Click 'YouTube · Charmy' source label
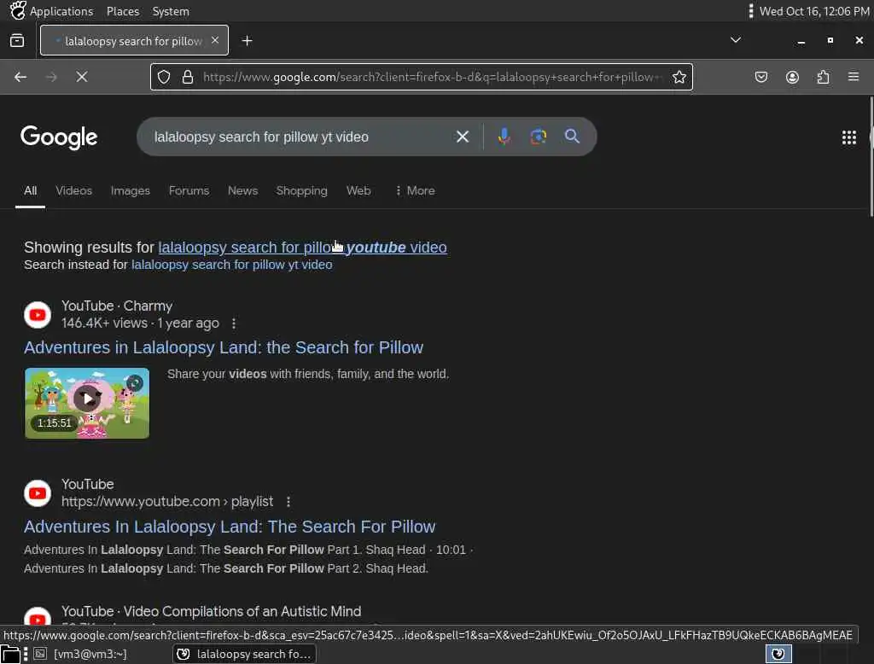This screenshot has height=664, width=874. (117, 306)
